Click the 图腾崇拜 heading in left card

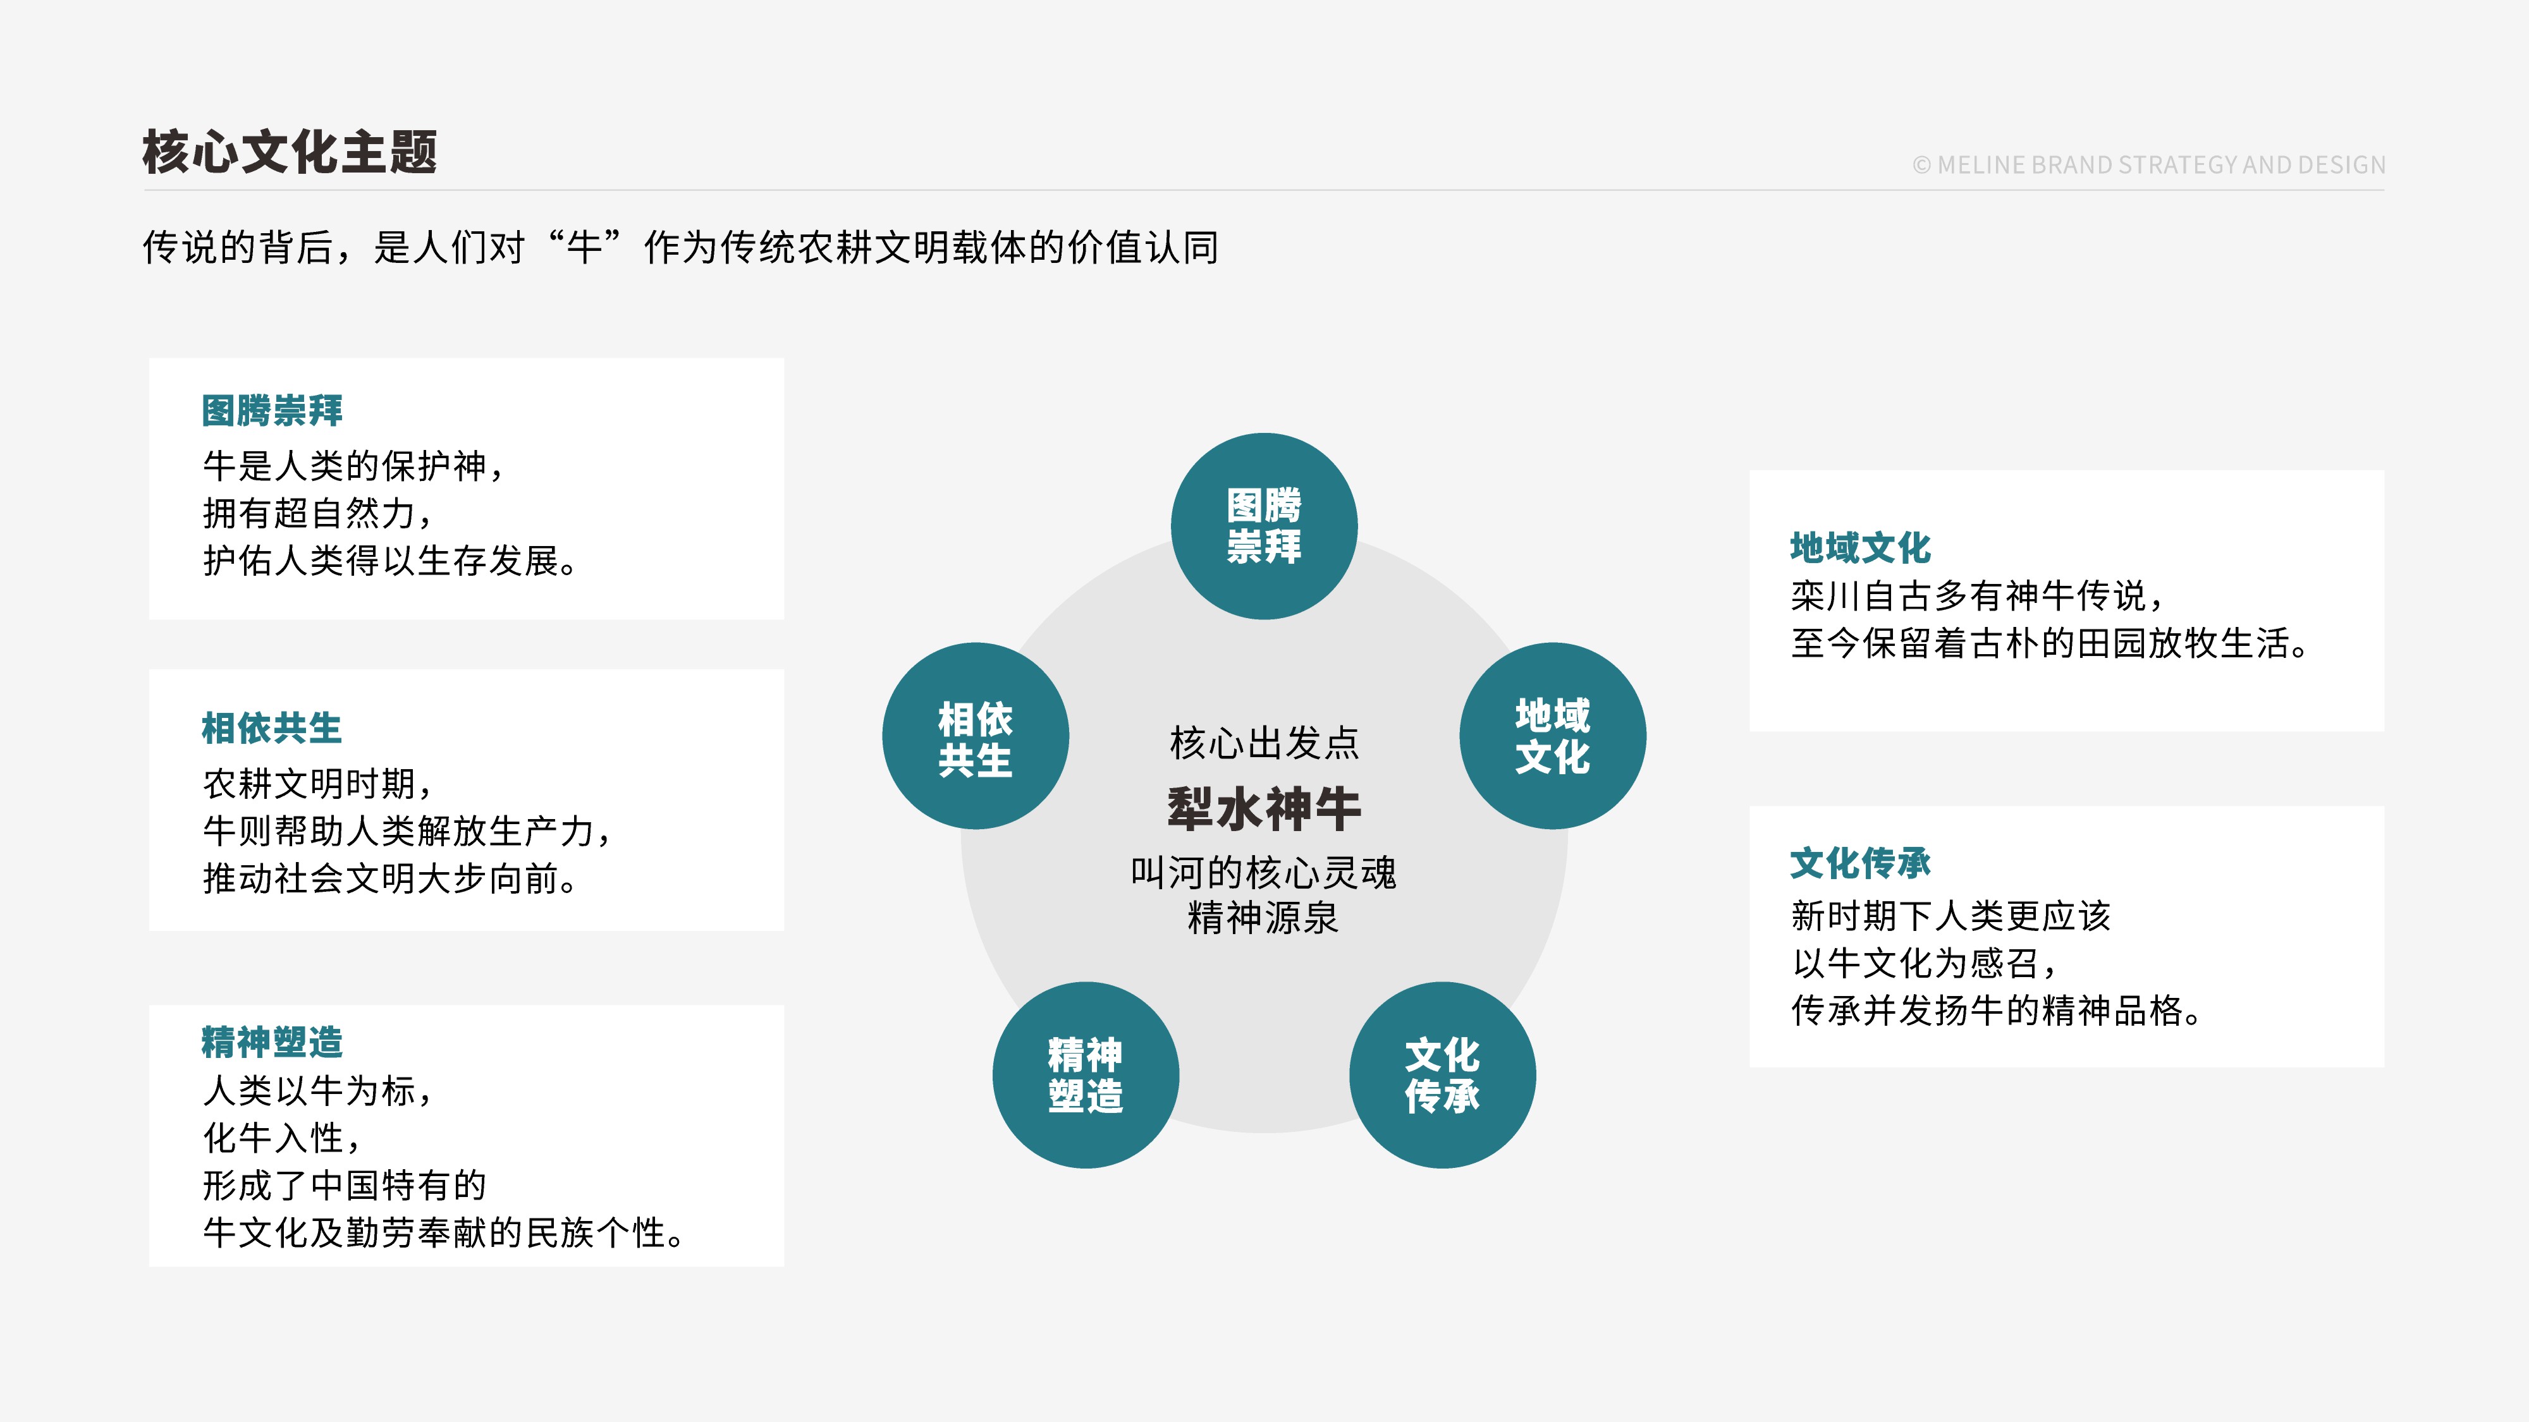[272, 410]
